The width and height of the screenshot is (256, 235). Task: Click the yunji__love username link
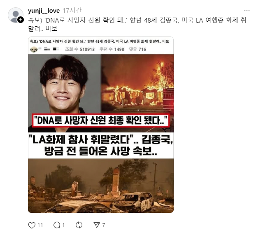click(x=44, y=11)
